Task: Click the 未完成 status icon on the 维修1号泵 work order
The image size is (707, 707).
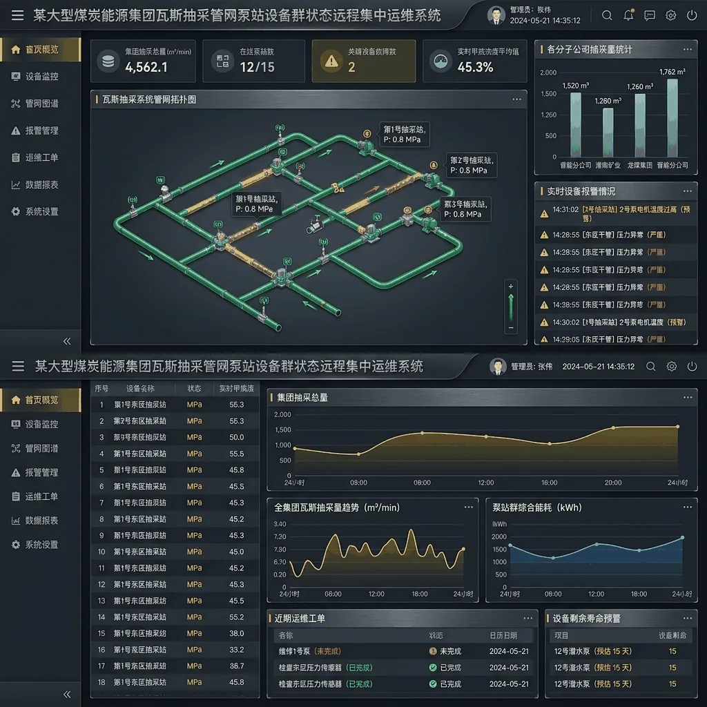Action: [x=433, y=651]
